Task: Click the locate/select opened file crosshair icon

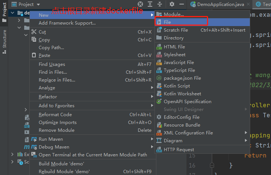Action: click(x=140, y=4)
